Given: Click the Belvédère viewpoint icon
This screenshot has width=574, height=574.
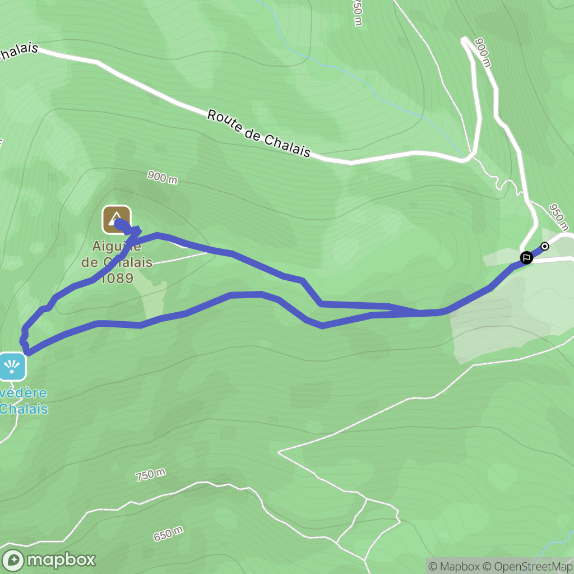Looking at the screenshot, I should [x=12, y=367].
